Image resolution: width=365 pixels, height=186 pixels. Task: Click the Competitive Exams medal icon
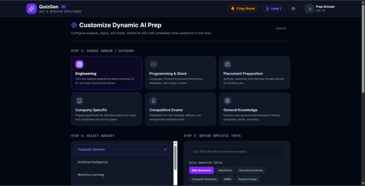click(x=154, y=101)
